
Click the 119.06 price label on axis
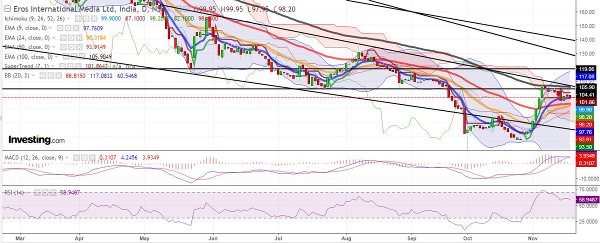tap(586, 69)
